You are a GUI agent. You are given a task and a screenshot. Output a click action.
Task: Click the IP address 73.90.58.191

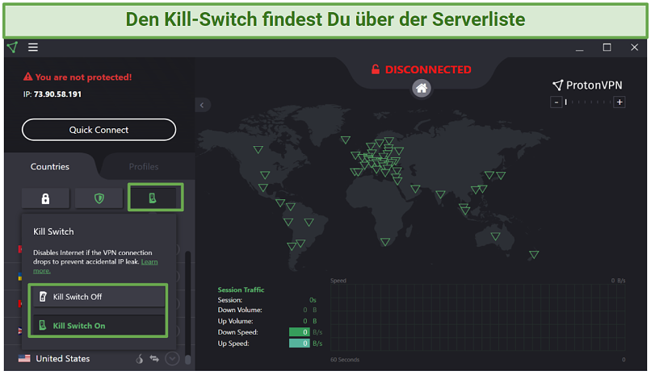(x=57, y=94)
